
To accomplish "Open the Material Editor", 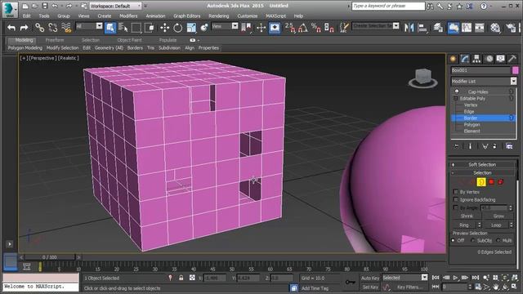I will point(495,28).
